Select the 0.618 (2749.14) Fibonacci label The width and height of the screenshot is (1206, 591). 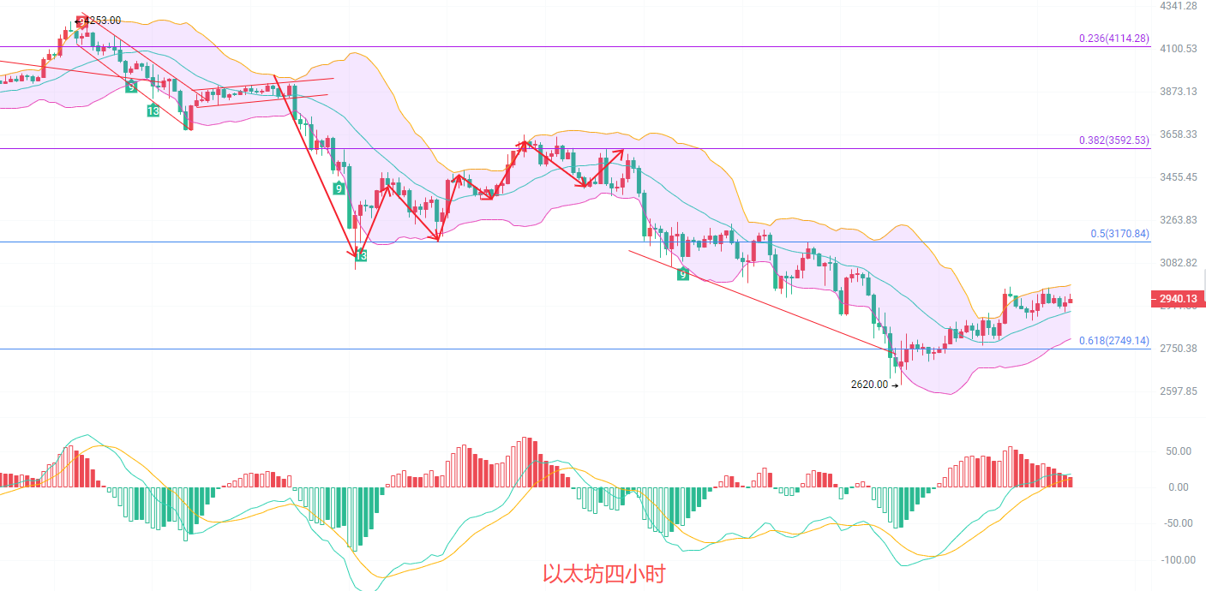coord(1113,340)
